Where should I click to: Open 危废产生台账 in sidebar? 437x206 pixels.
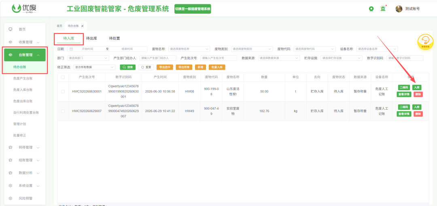click(x=23, y=78)
